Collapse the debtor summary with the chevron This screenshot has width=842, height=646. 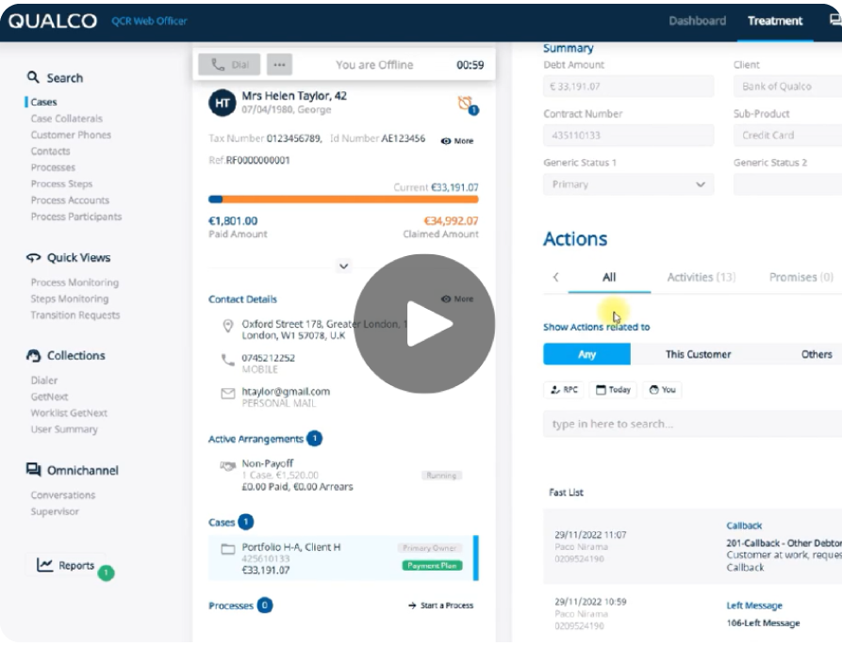point(343,266)
